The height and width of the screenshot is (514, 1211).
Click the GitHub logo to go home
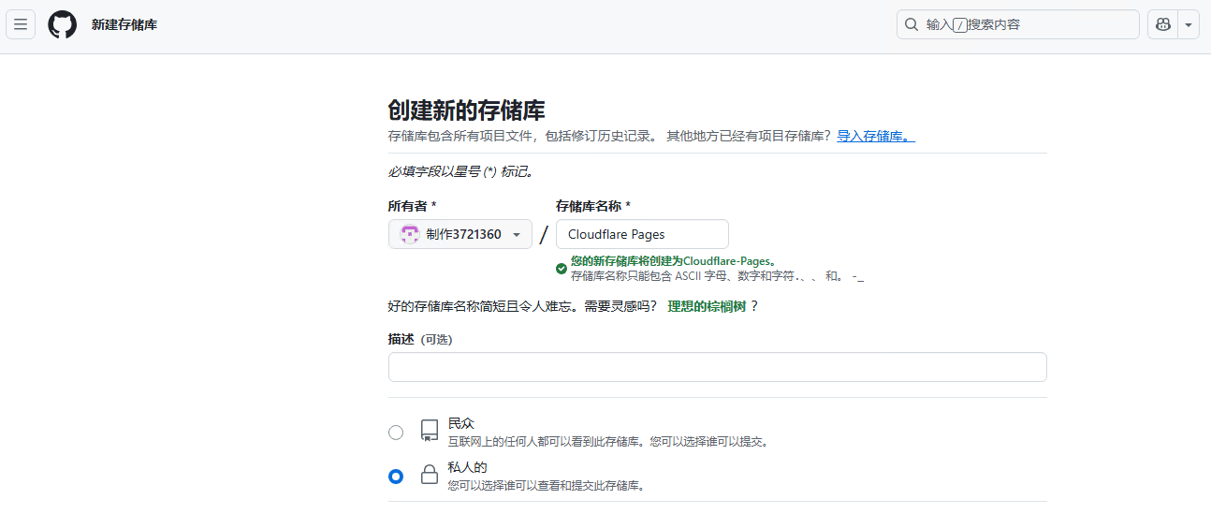pos(63,24)
